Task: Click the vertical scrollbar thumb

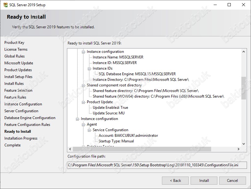Action: (x=244, y=88)
